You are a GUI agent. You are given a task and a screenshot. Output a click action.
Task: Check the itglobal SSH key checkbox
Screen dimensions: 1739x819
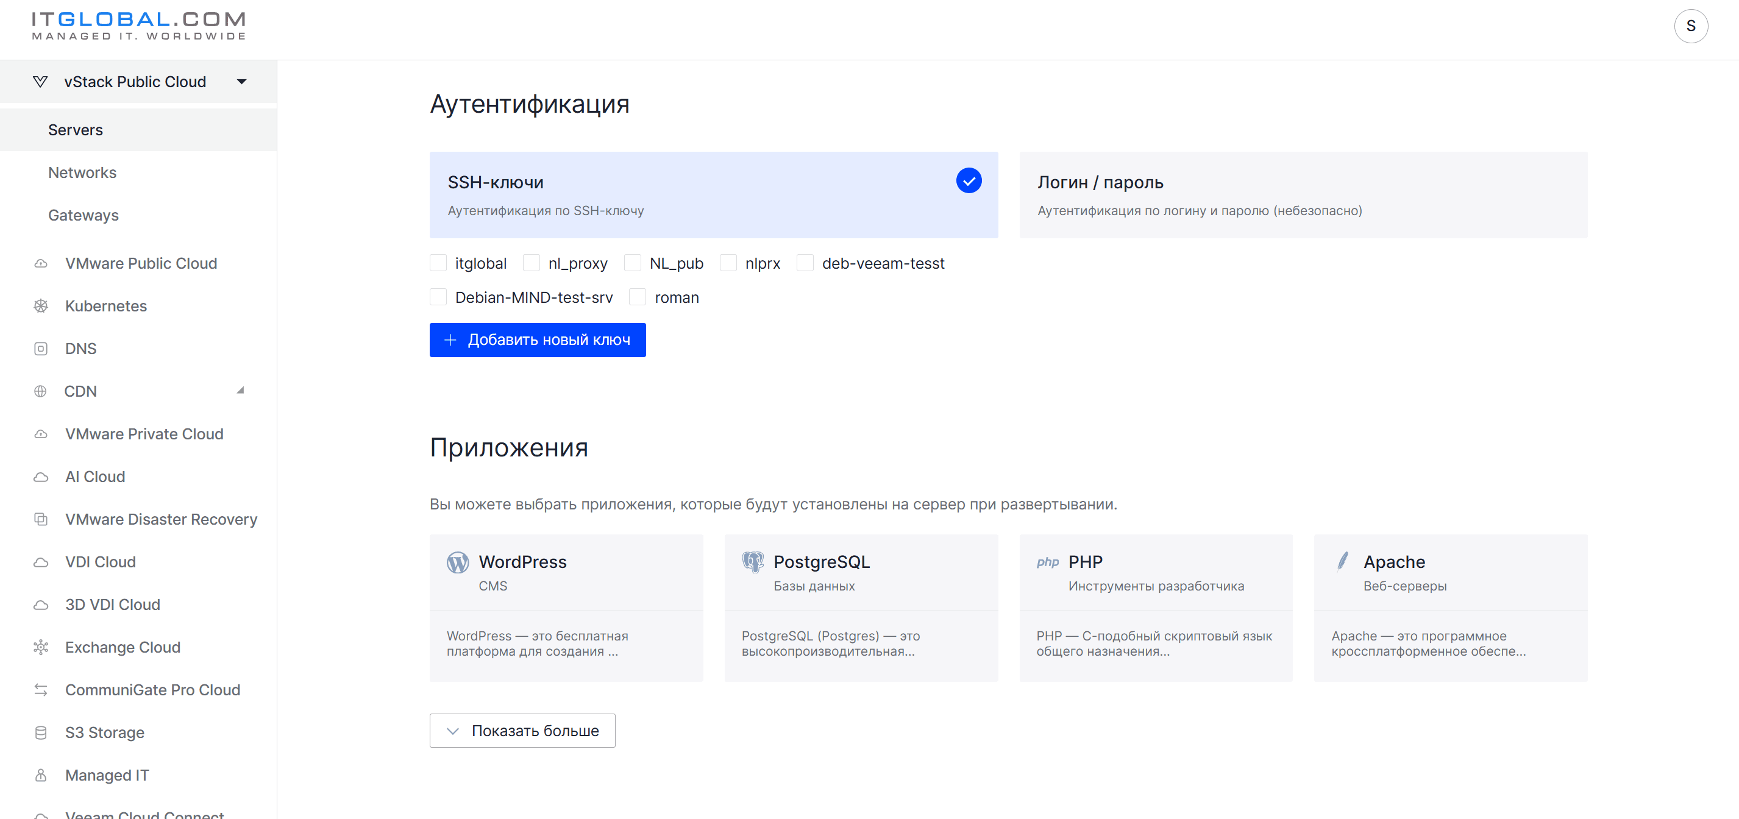[438, 263]
